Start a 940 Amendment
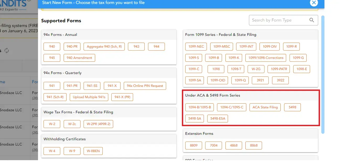This screenshot has height=162, width=358. click(79, 58)
